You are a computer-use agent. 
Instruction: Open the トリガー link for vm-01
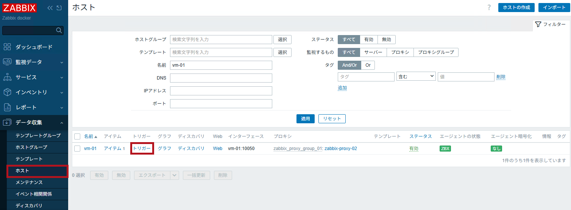142,149
